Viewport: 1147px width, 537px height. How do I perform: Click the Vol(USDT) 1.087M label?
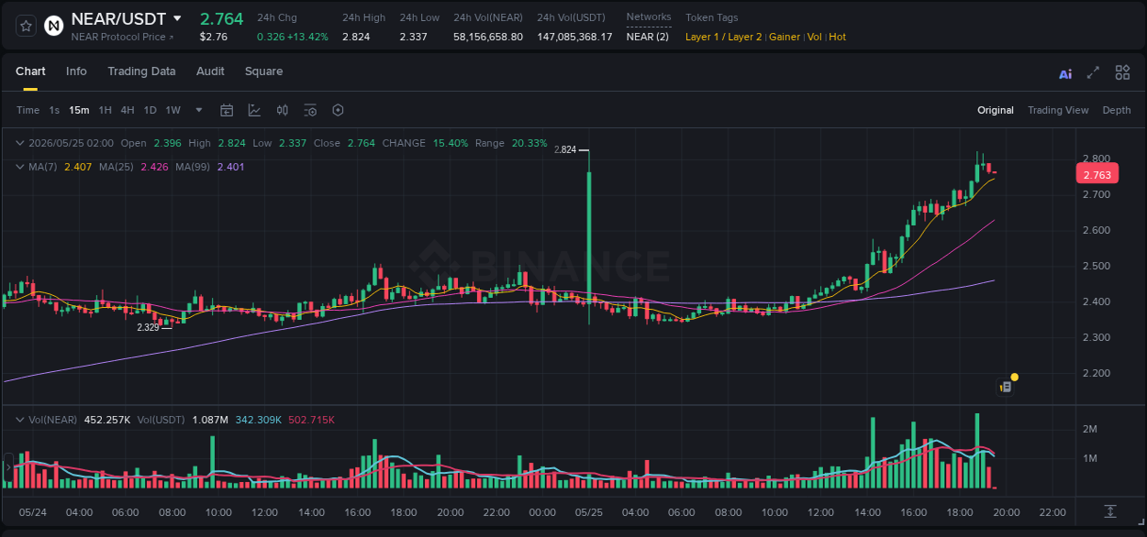210,420
